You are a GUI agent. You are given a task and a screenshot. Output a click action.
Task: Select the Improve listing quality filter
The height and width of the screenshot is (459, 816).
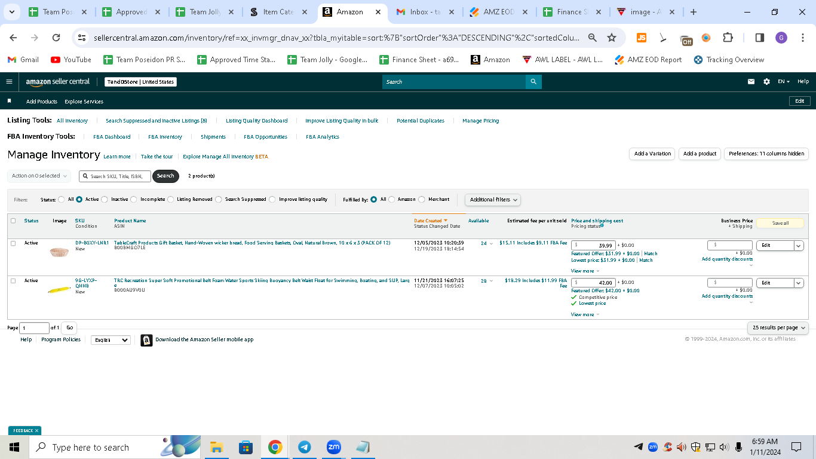(272, 200)
